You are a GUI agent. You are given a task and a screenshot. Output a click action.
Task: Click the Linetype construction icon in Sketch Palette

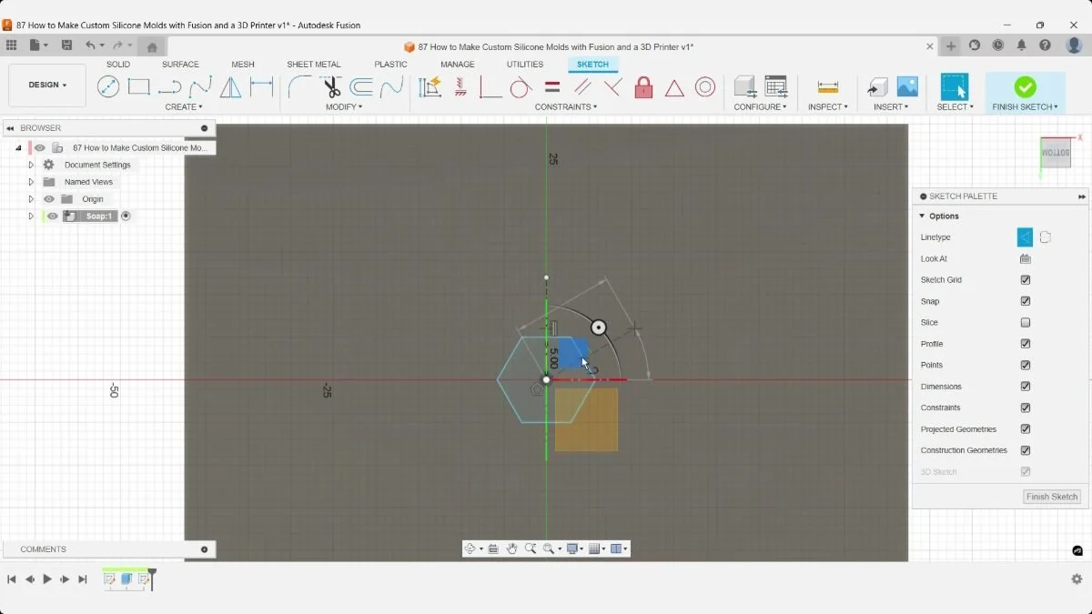[x=1025, y=237]
